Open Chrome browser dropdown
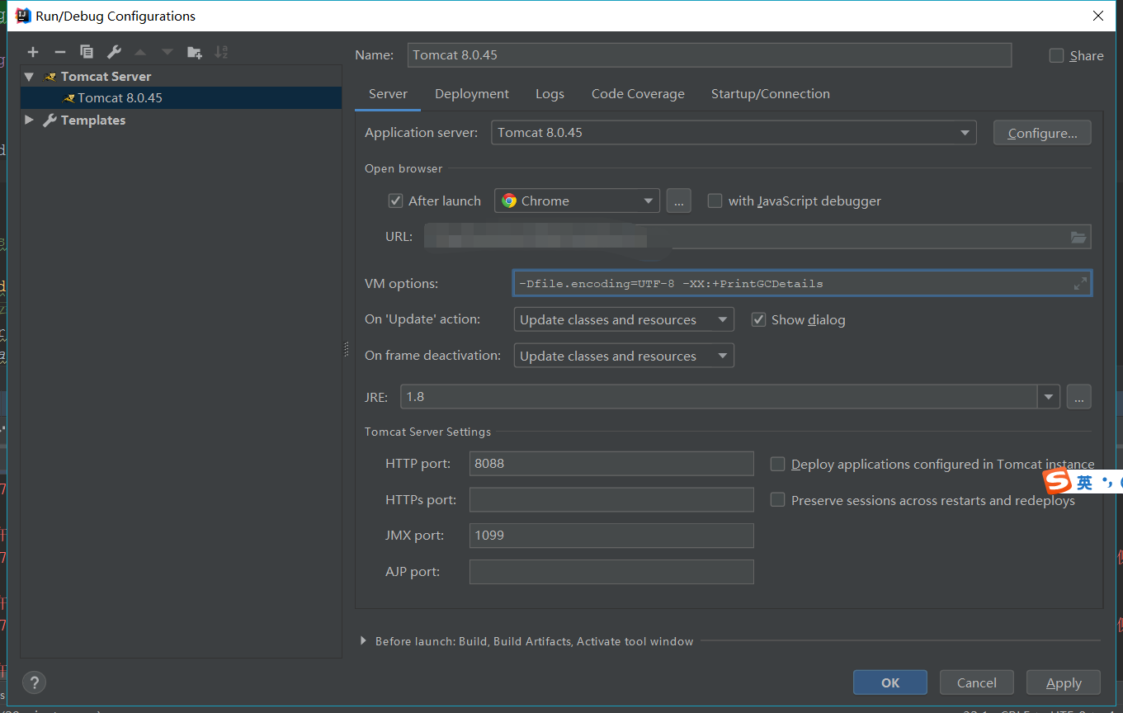 pos(577,201)
